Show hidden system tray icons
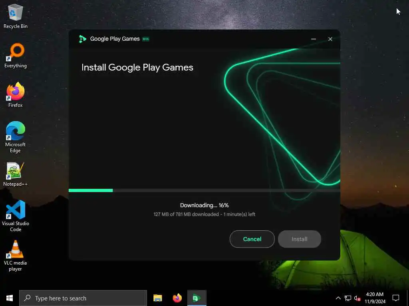Viewport: 409px width, 306px height. 338,298
